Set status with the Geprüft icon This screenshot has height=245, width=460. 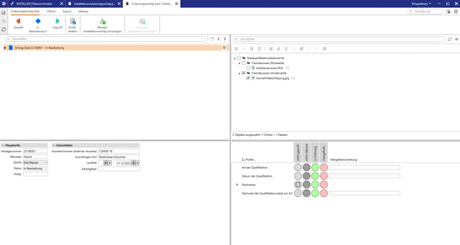pyautogui.click(x=57, y=21)
